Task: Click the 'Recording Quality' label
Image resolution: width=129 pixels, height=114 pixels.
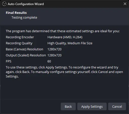Action: tap(19, 43)
